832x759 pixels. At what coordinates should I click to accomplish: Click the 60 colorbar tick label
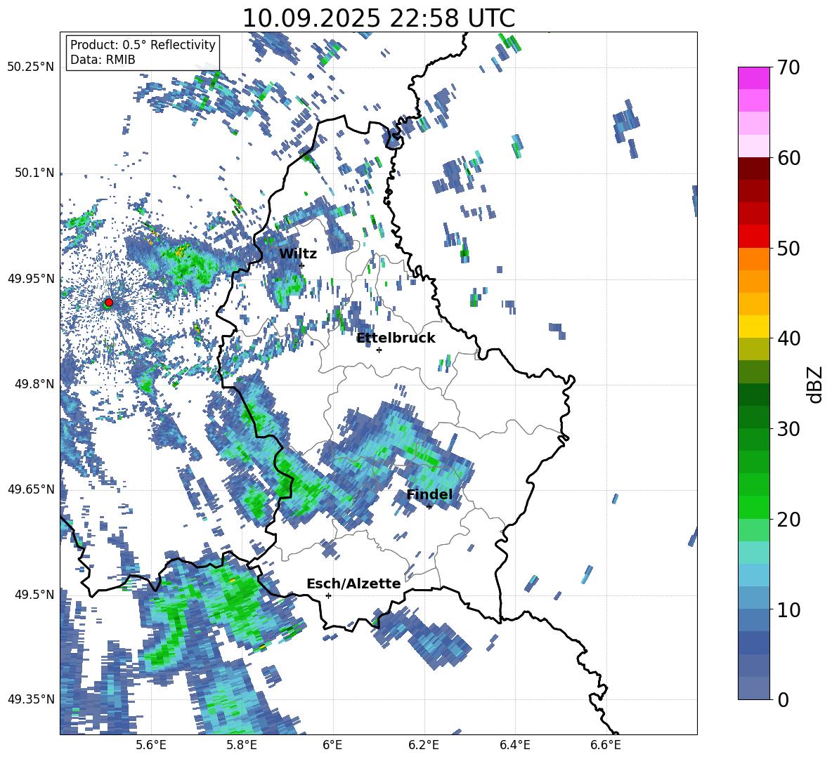point(788,158)
